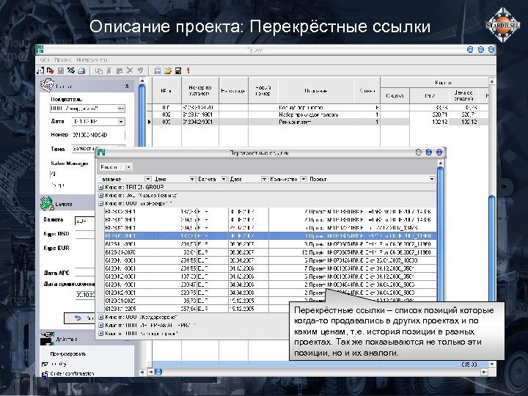528x396 pixels.
Task: Open the Файл menu
Action: point(45,60)
